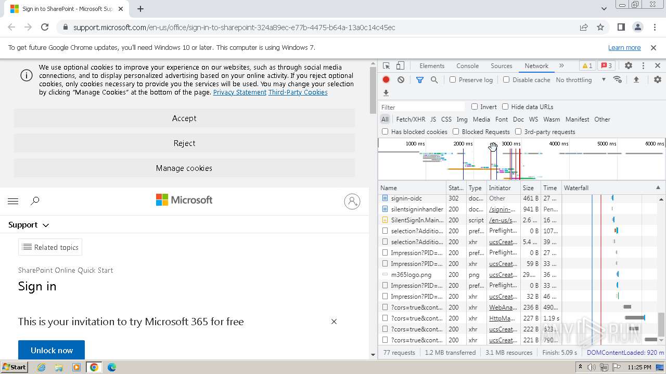Viewport: 666px width, 374px height.
Task: Sort by the Waterfall column arrow
Action: pos(658,188)
